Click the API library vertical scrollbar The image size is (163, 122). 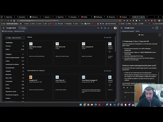[x=115, y=43]
